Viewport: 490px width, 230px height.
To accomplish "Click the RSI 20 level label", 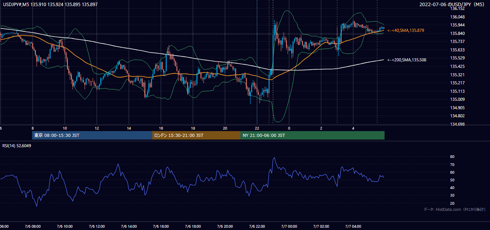I will coord(452,203).
